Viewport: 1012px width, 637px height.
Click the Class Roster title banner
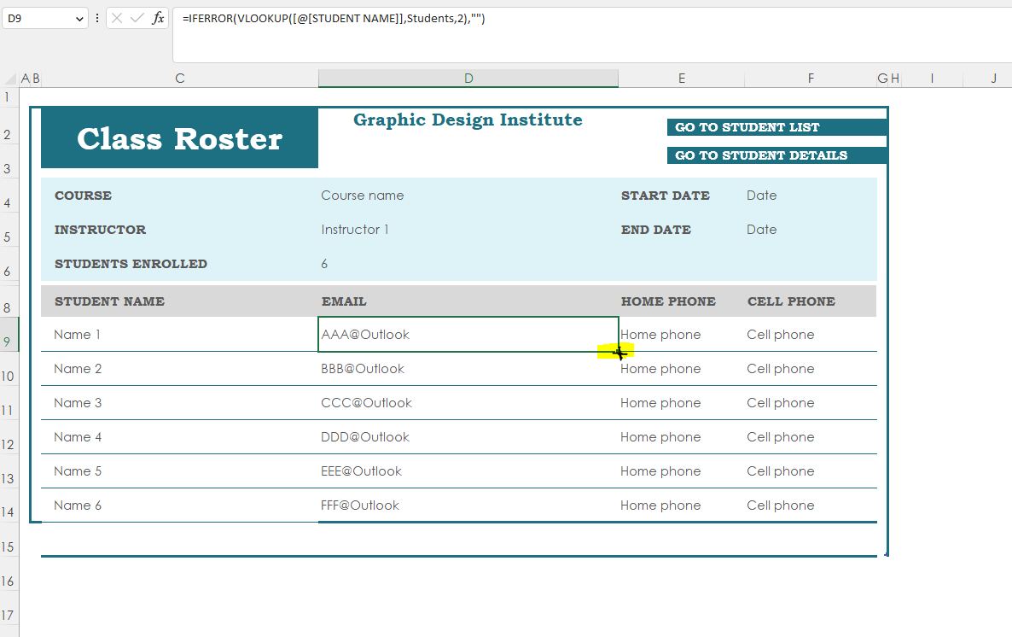coord(179,137)
